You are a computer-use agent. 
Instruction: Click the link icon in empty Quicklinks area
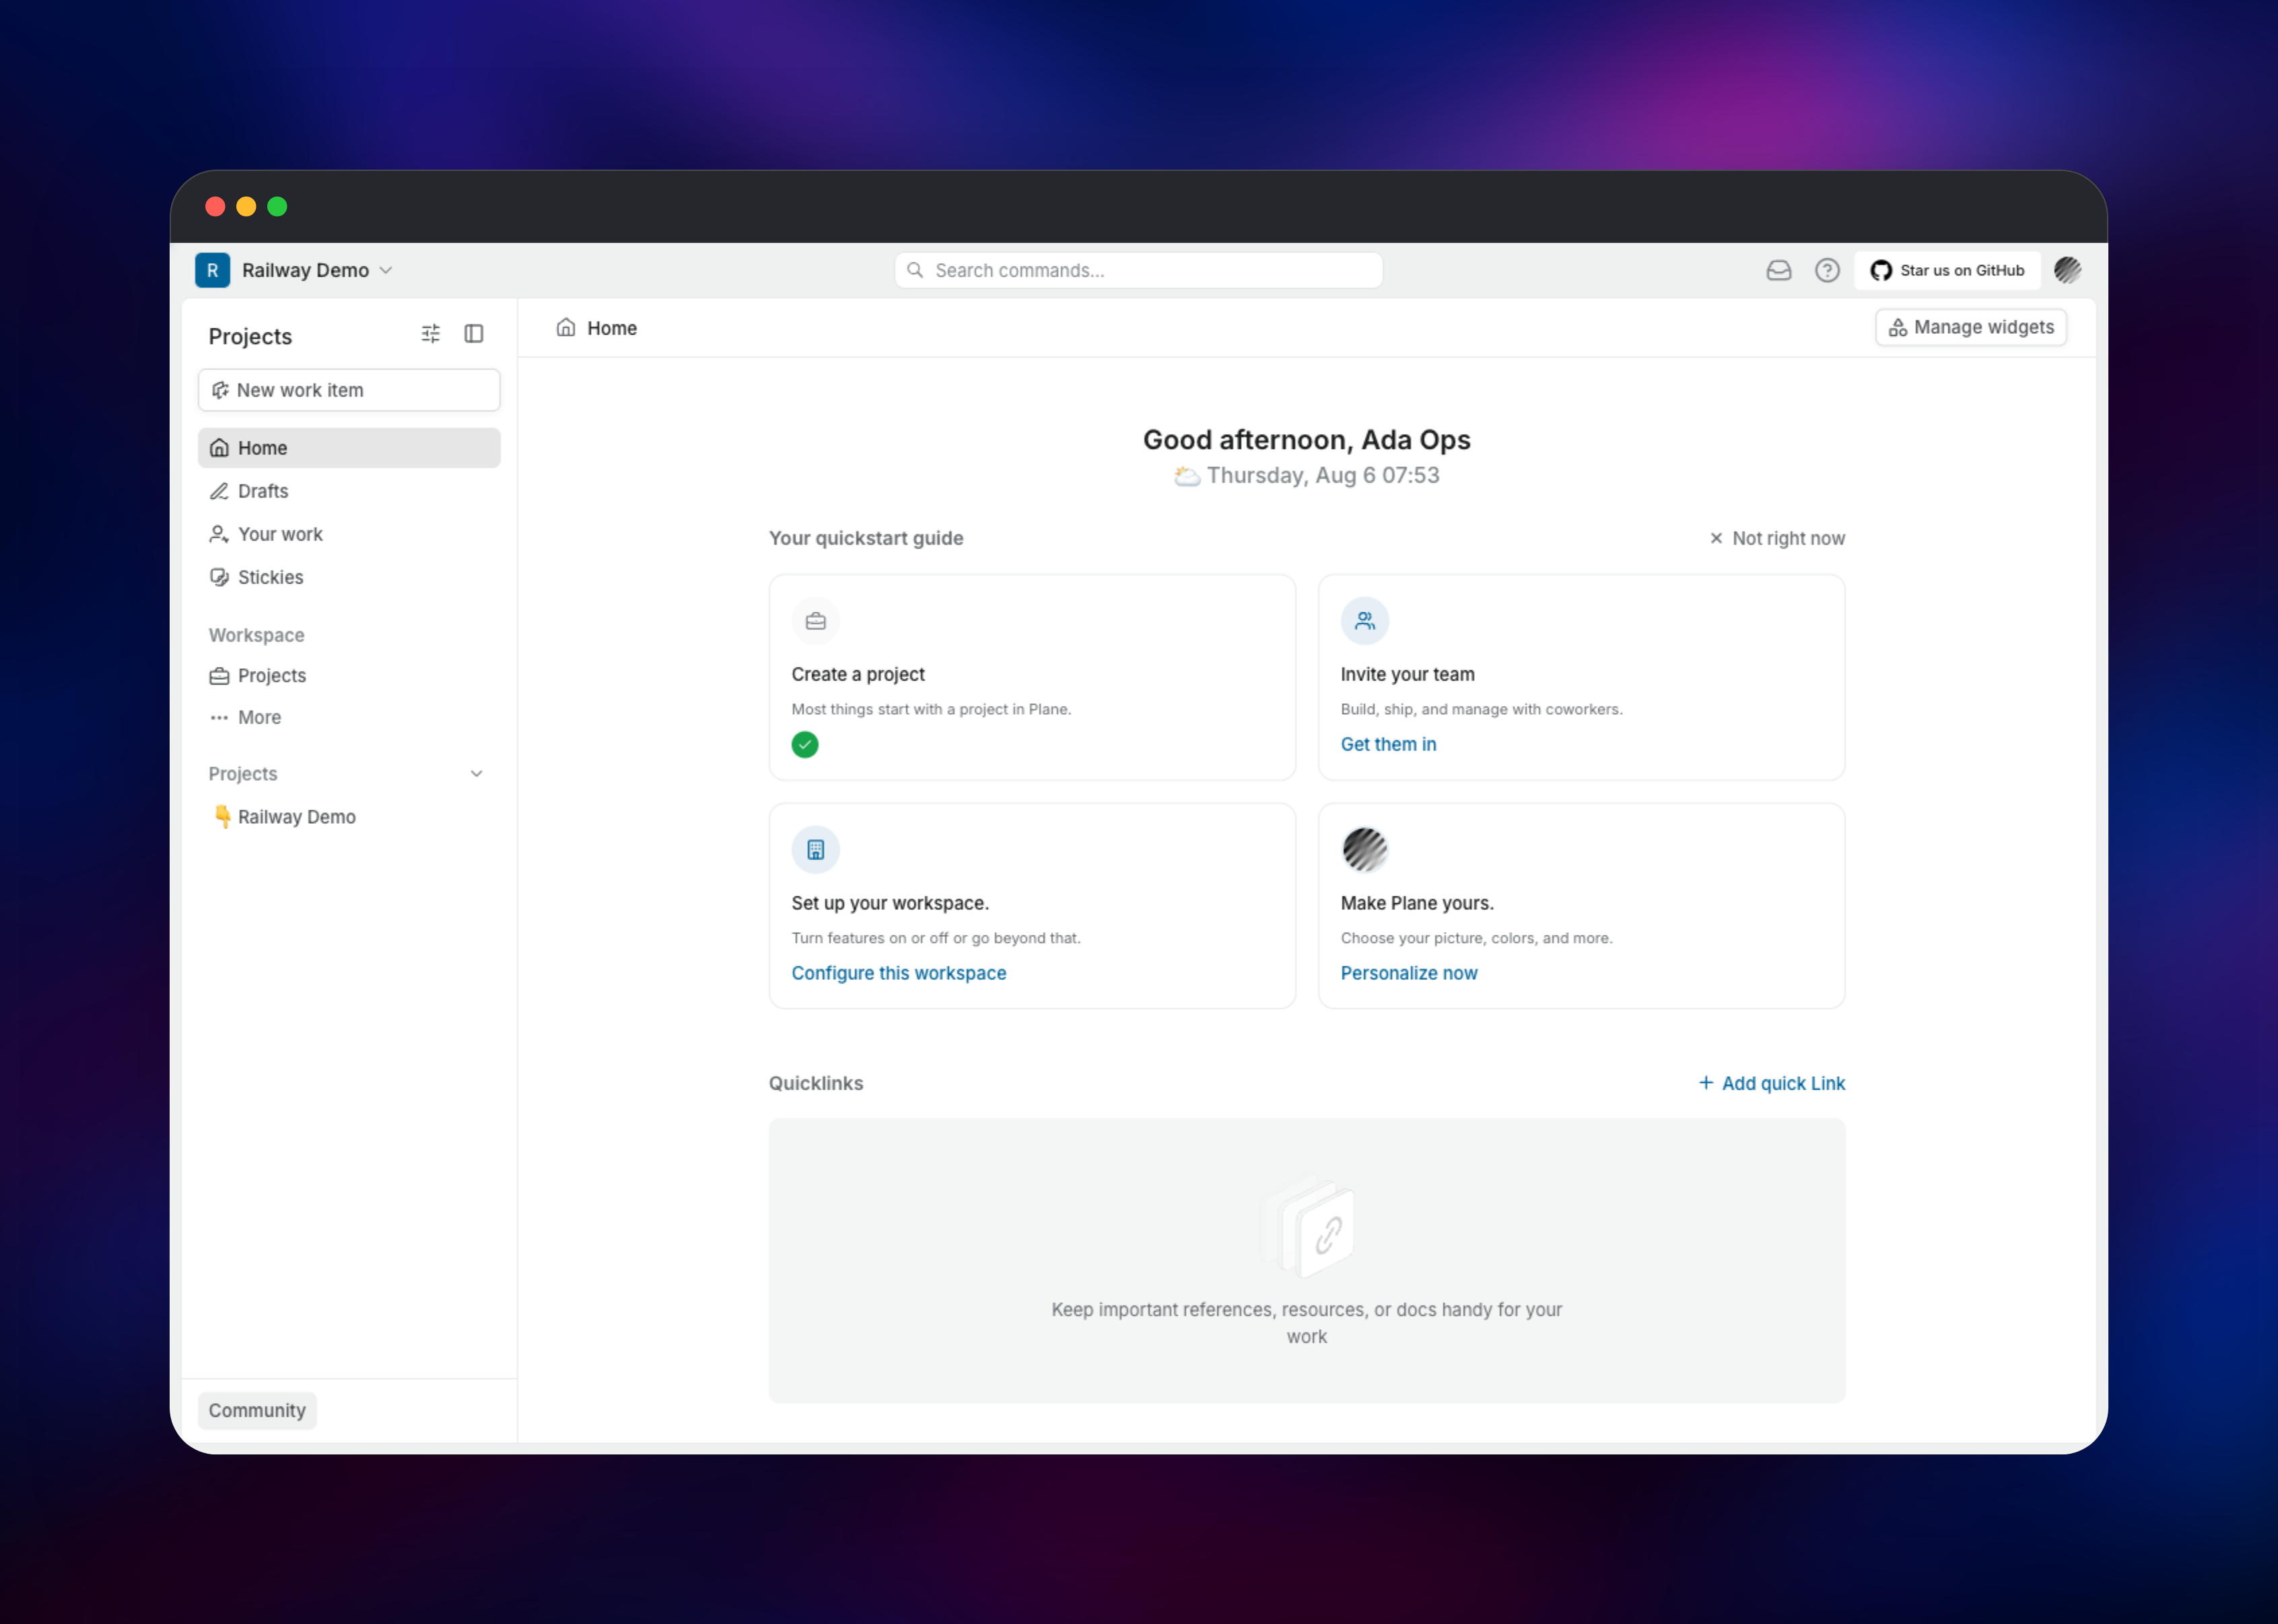(1327, 1235)
